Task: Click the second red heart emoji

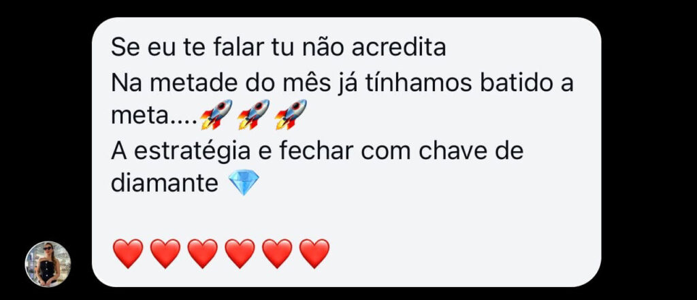Action: pos(165,253)
